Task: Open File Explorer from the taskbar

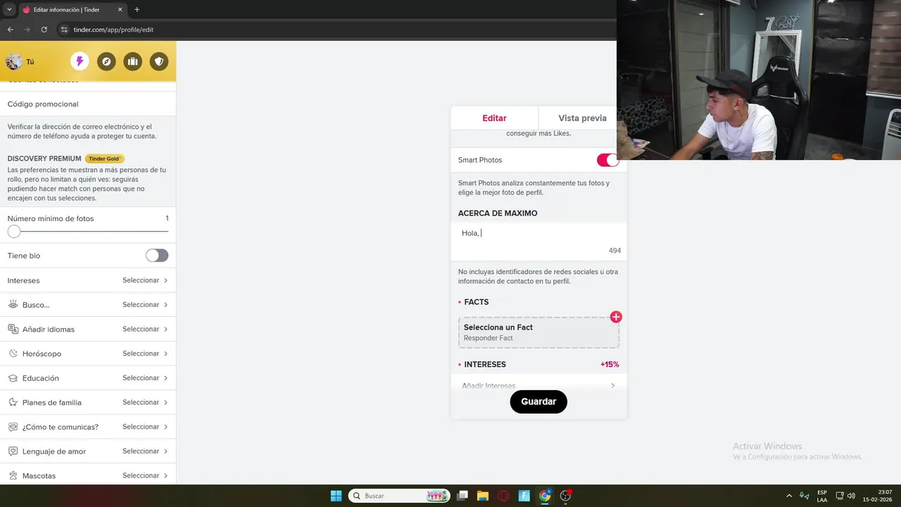Action: (483, 496)
